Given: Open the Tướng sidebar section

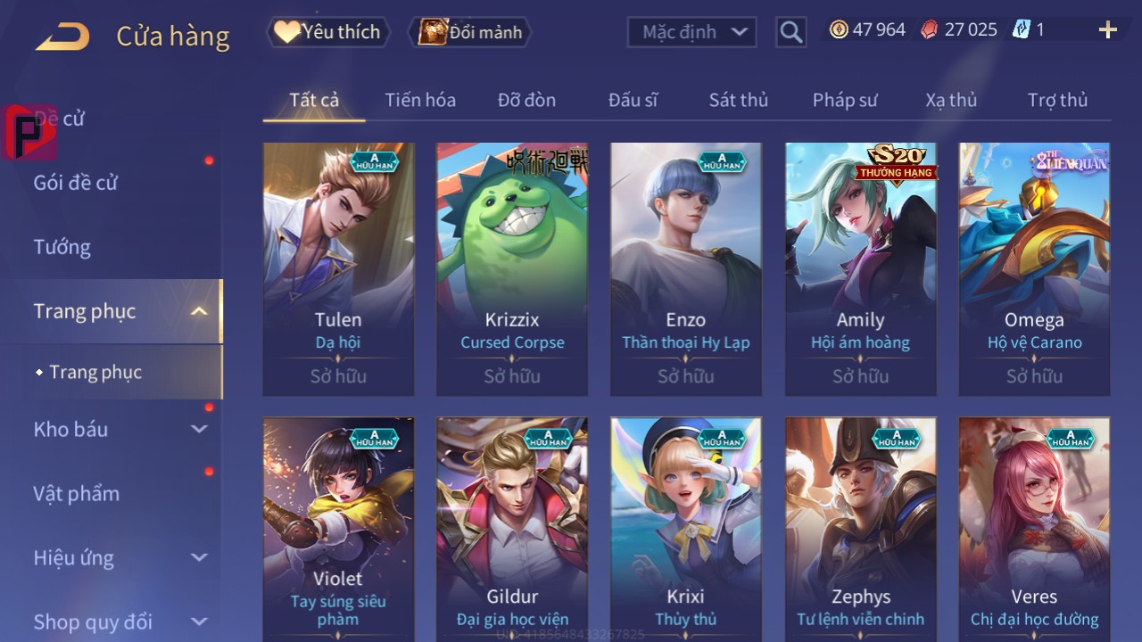Looking at the screenshot, I should [62, 247].
